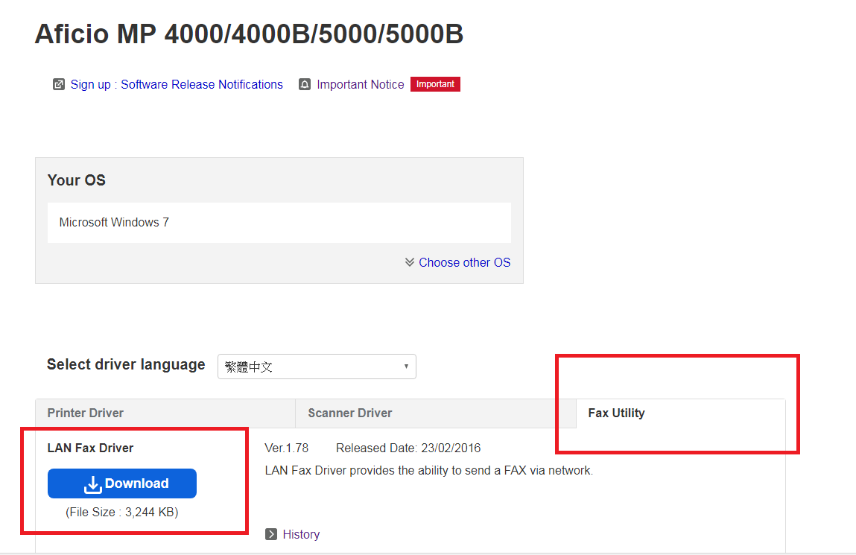
Task: Click the double chevron beside Choose other OS
Action: [x=410, y=262]
